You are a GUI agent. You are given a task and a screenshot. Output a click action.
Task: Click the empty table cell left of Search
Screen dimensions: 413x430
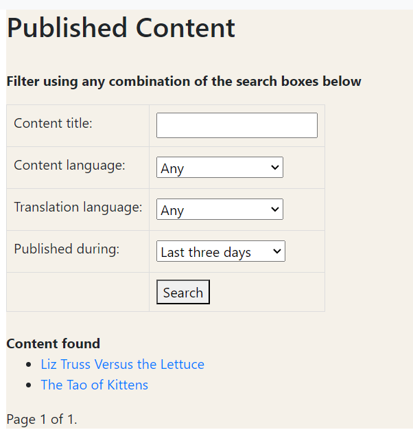tap(78, 292)
